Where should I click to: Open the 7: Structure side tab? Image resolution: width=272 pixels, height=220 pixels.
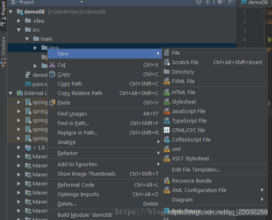click(3, 52)
